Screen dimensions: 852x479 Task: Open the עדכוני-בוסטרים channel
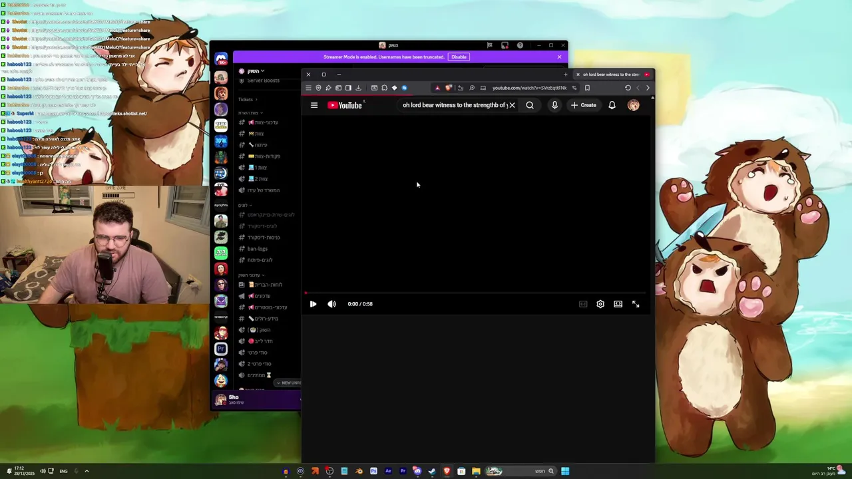pos(267,307)
